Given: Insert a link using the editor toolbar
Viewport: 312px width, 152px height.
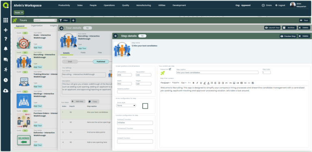Looking at the screenshot, I should pyautogui.click(x=245, y=83).
